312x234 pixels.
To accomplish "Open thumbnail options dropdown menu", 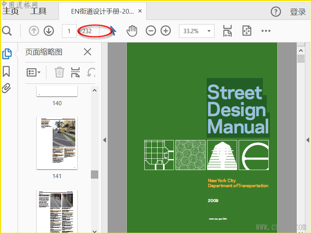I will 34,72.
